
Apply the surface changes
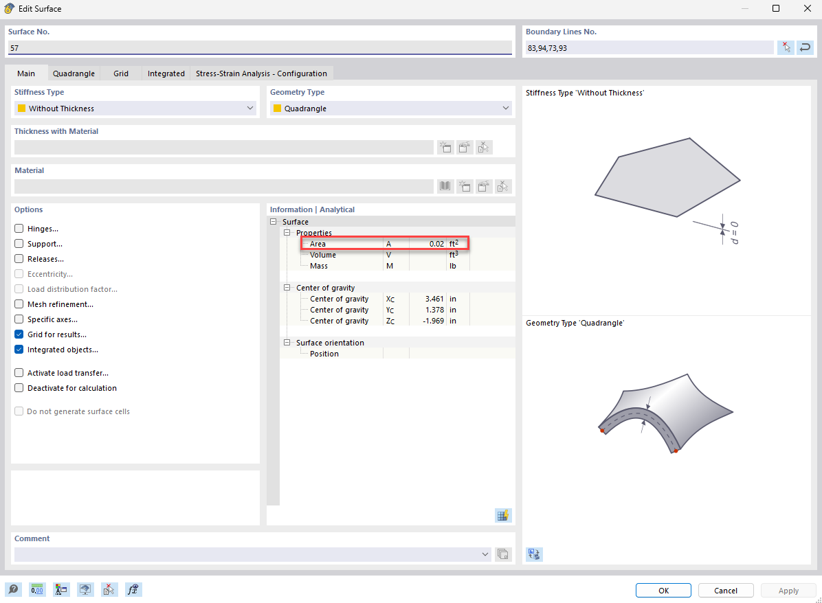click(788, 590)
